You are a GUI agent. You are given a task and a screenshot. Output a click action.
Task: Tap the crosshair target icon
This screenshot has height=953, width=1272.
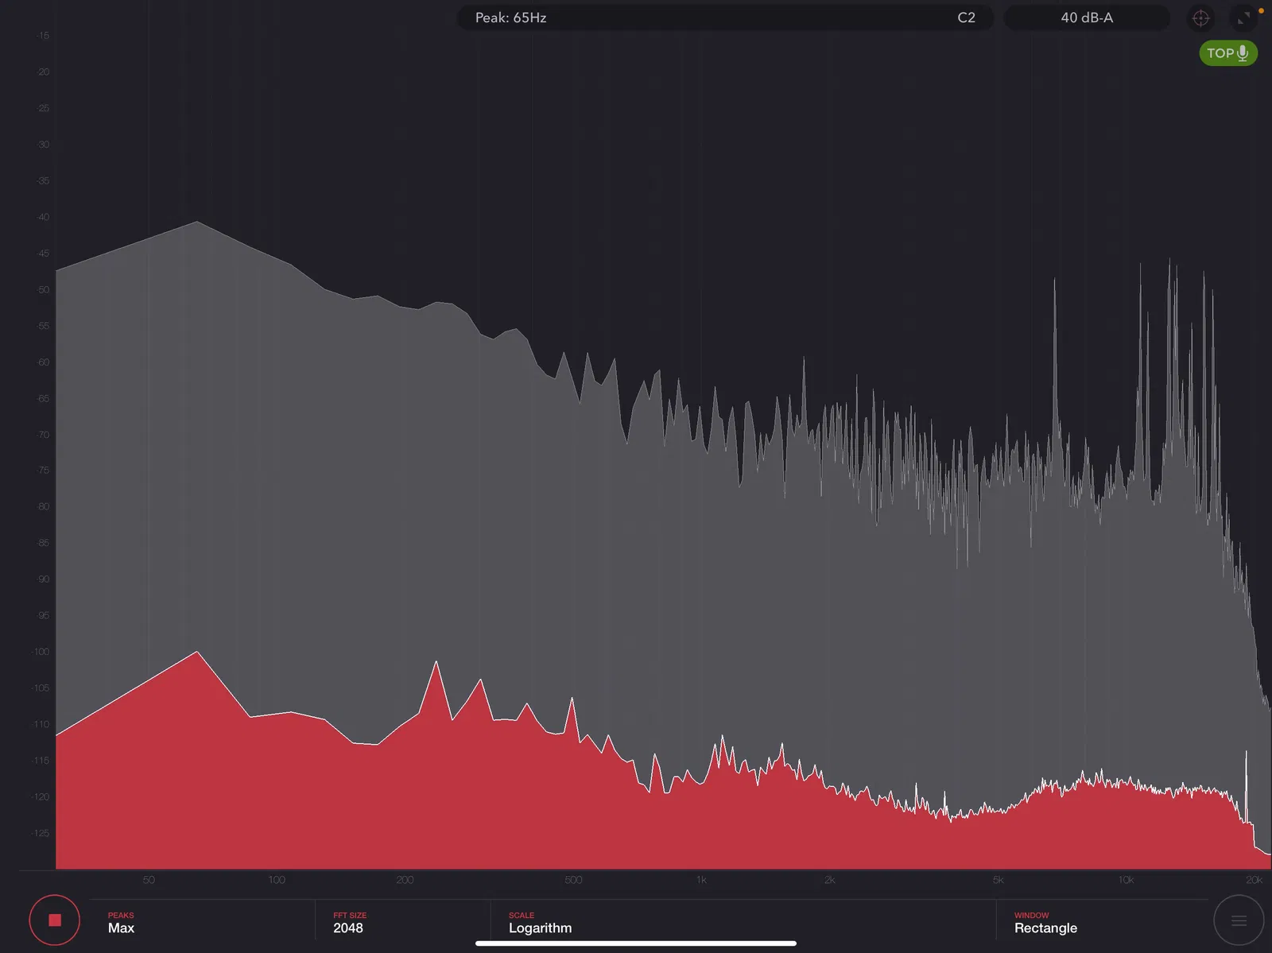[1200, 17]
